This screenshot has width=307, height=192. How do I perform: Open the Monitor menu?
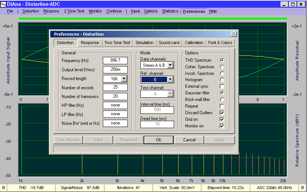point(95,11)
